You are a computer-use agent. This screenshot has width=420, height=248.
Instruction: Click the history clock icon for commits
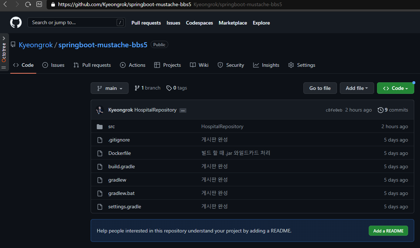click(x=380, y=110)
